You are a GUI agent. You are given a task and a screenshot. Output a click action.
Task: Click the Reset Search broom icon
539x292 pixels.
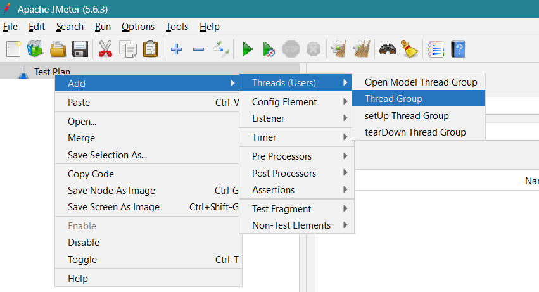point(409,49)
